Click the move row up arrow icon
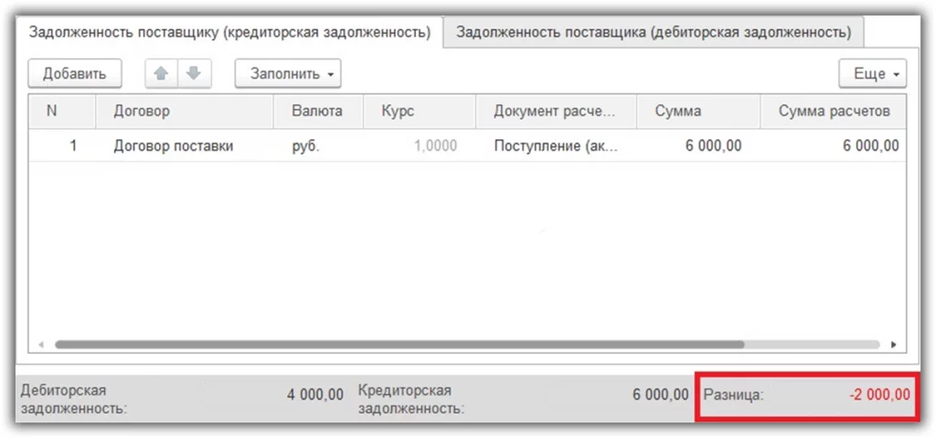 pos(160,73)
